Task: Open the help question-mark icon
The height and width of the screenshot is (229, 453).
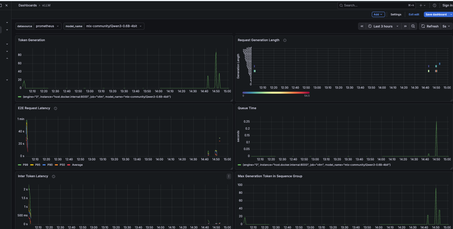Action: pyautogui.click(x=435, y=5)
